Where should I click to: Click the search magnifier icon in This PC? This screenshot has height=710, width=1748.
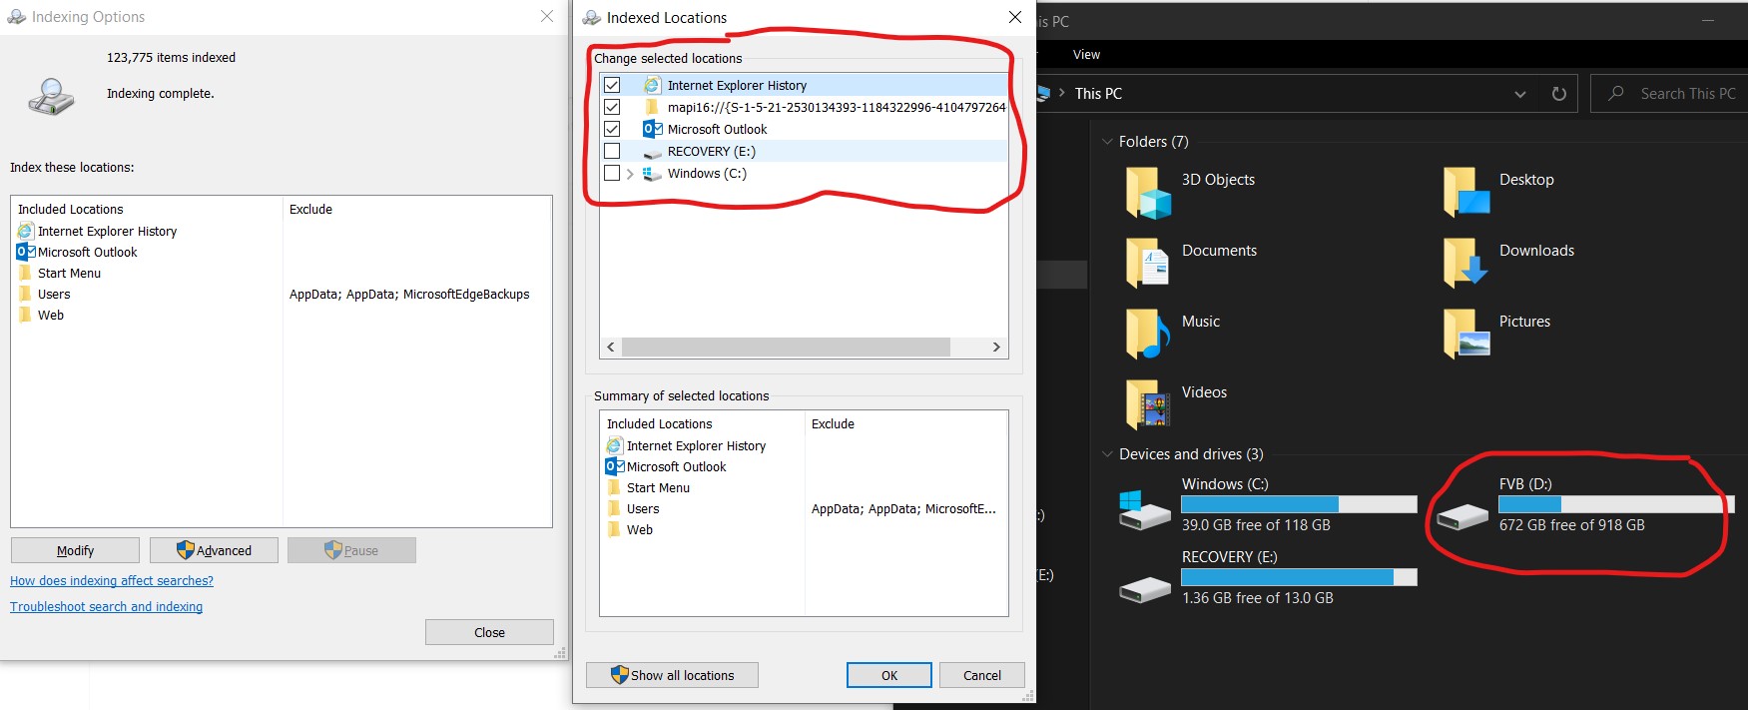[1615, 93]
